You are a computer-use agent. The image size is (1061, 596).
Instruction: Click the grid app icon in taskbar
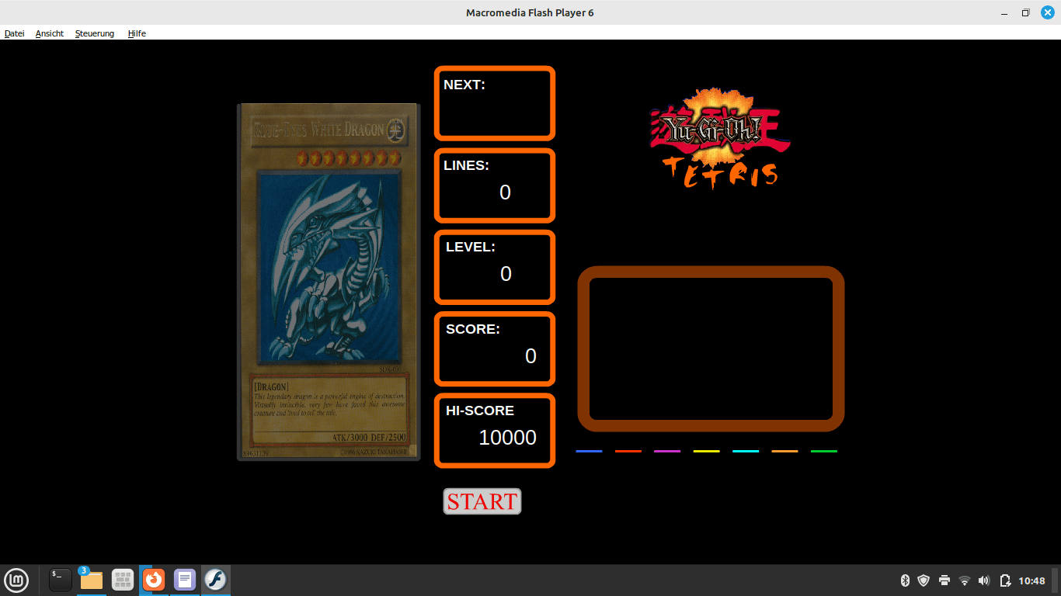(123, 580)
